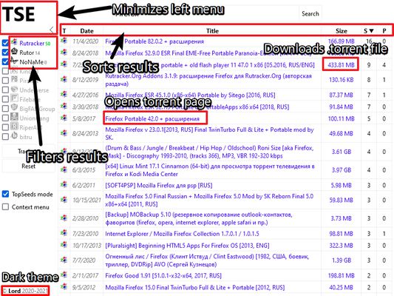Viewport: 394px width, 296px height.
Task: Download the 433.81 MB torrent file
Action: tap(341, 64)
